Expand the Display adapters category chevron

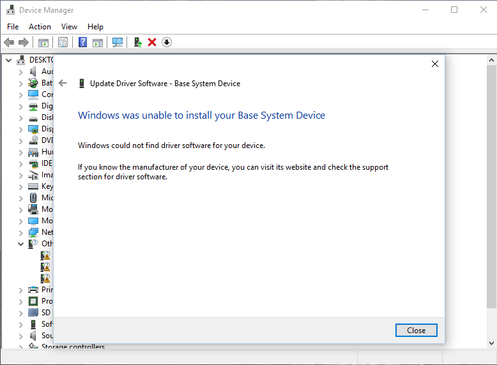(21, 130)
